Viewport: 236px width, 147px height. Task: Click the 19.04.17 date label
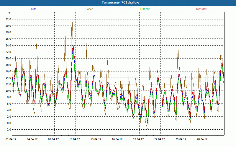pos(138,139)
